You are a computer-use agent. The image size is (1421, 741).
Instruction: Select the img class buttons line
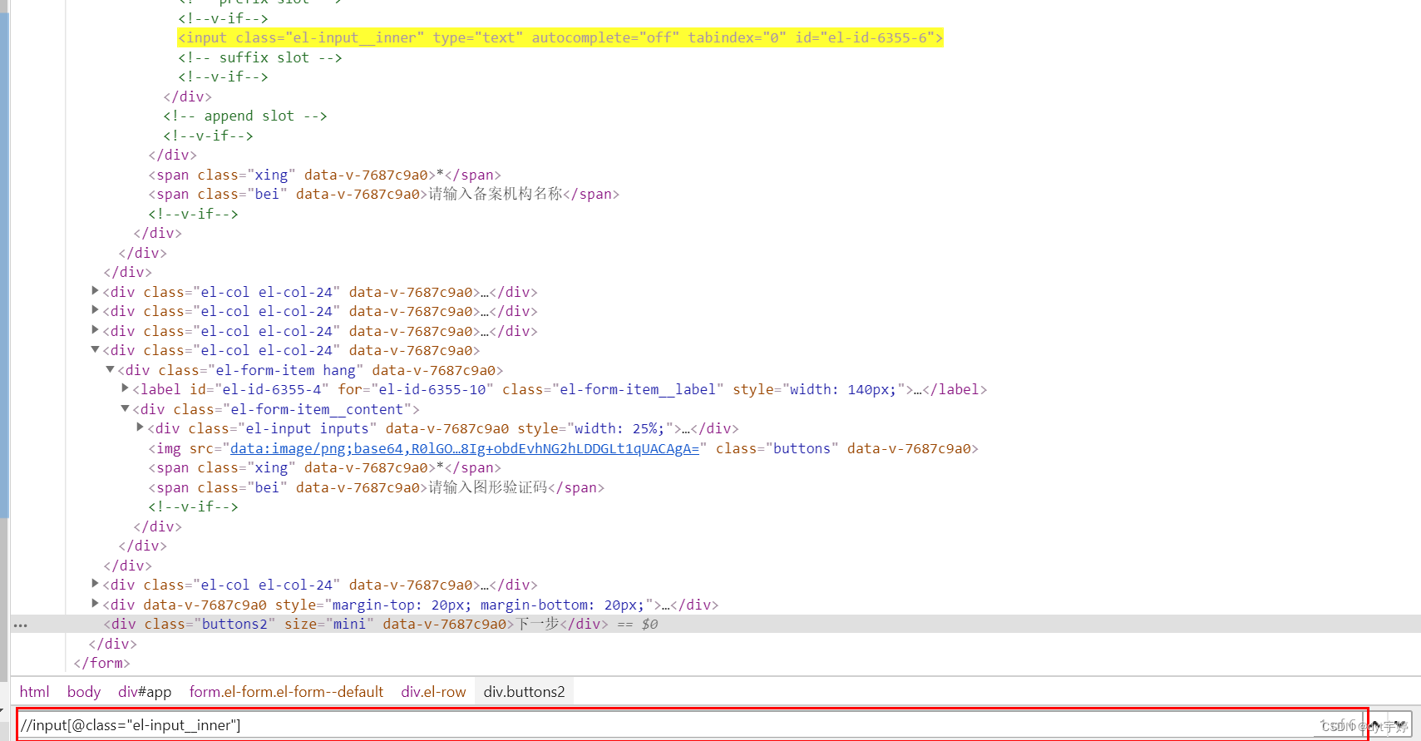(x=563, y=448)
